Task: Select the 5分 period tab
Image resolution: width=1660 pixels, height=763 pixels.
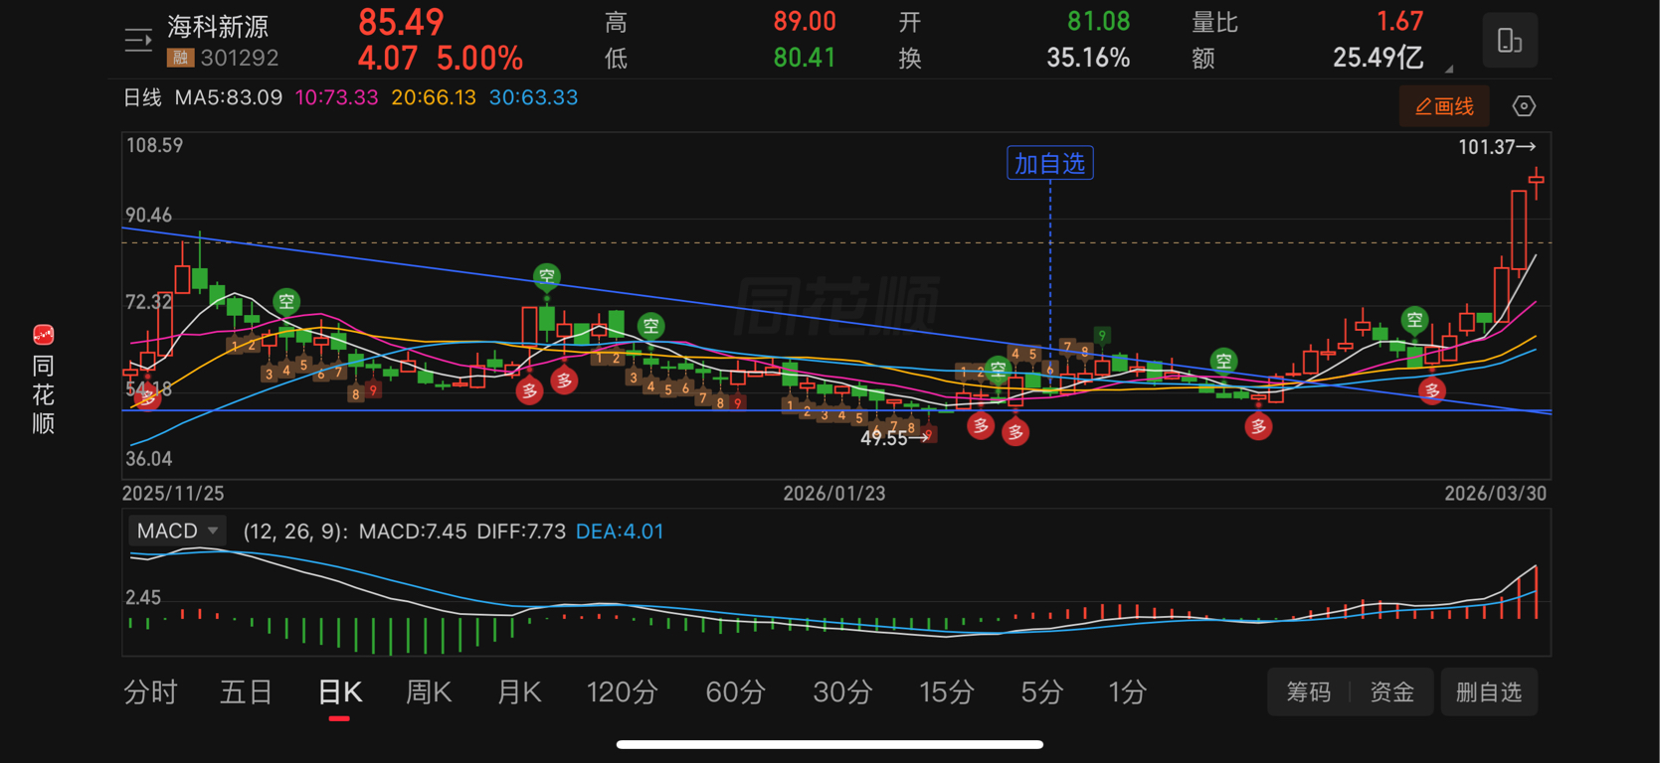Action: tap(1042, 691)
